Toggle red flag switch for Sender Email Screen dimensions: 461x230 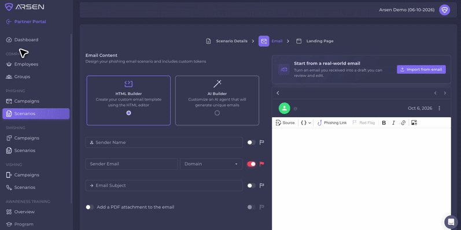point(251,164)
